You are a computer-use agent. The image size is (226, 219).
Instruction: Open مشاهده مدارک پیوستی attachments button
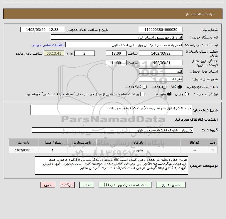tap(125, 185)
